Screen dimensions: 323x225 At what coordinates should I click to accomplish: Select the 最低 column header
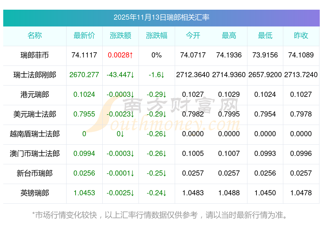tap(265, 36)
